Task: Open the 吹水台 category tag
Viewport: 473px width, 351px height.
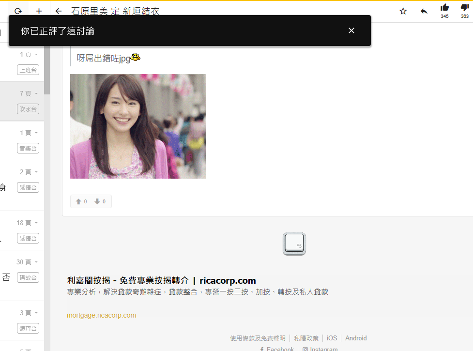Action: point(28,109)
